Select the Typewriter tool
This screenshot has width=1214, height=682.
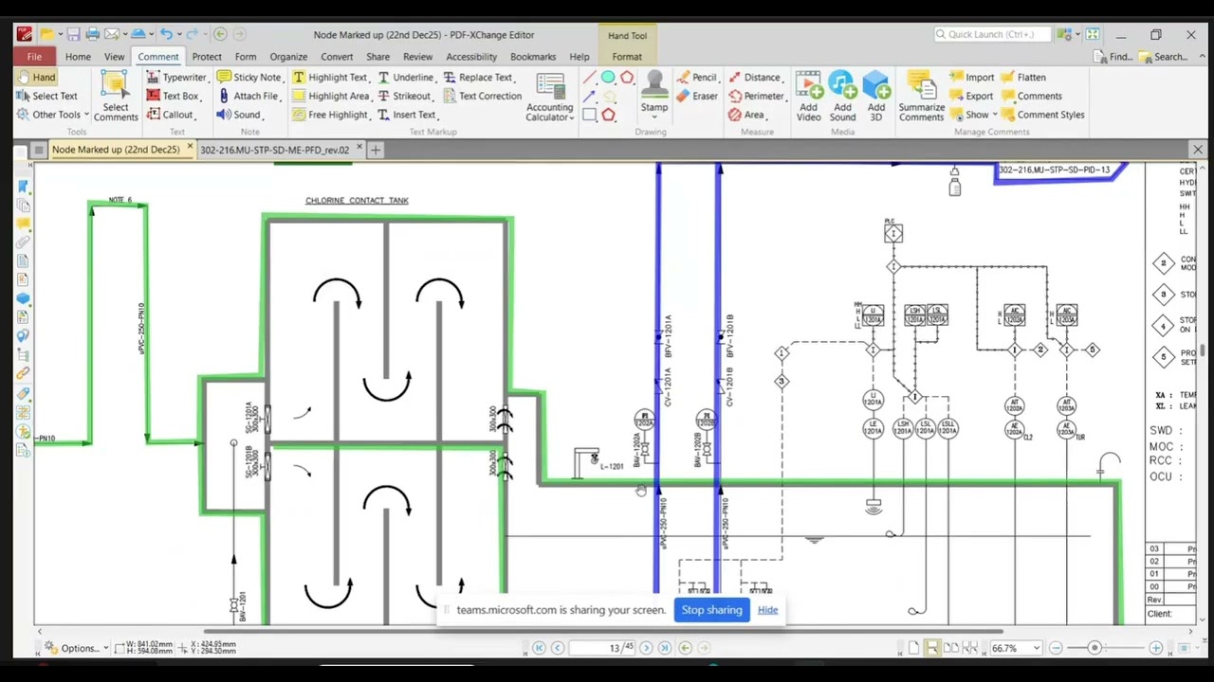176,78
